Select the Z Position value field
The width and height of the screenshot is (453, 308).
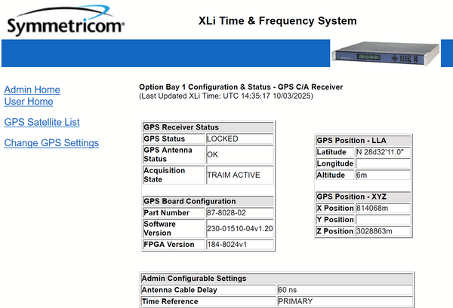(x=383, y=231)
